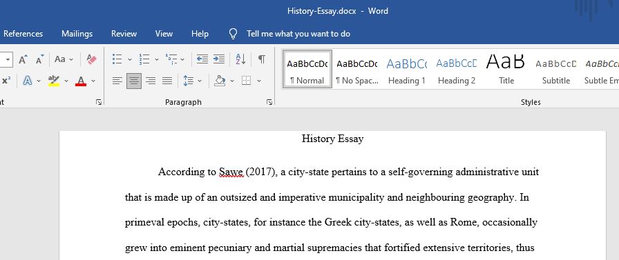The image size is (619, 260).
Task: Start a numbered list
Action: pos(144,59)
